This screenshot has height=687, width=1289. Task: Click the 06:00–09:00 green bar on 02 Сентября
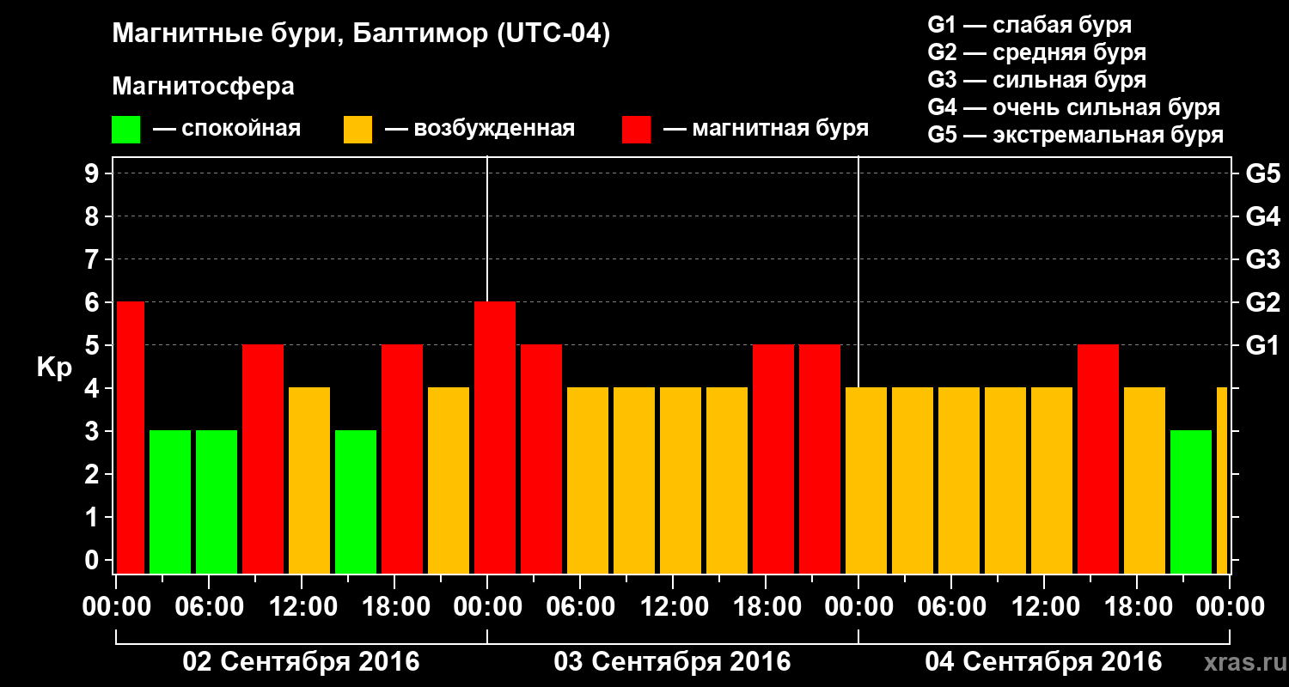pyautogui.click(x=217, y=502)
